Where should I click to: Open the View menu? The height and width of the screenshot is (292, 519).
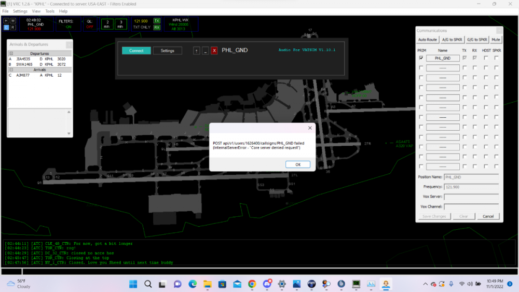(x=36, y=11)
